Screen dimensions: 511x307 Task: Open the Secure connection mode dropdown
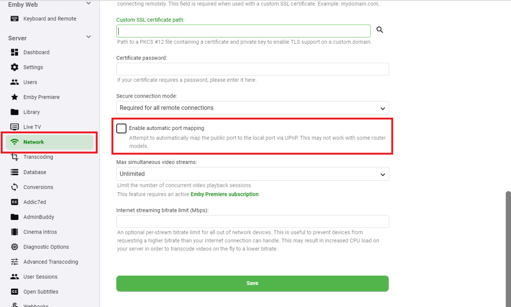(252, 108)
